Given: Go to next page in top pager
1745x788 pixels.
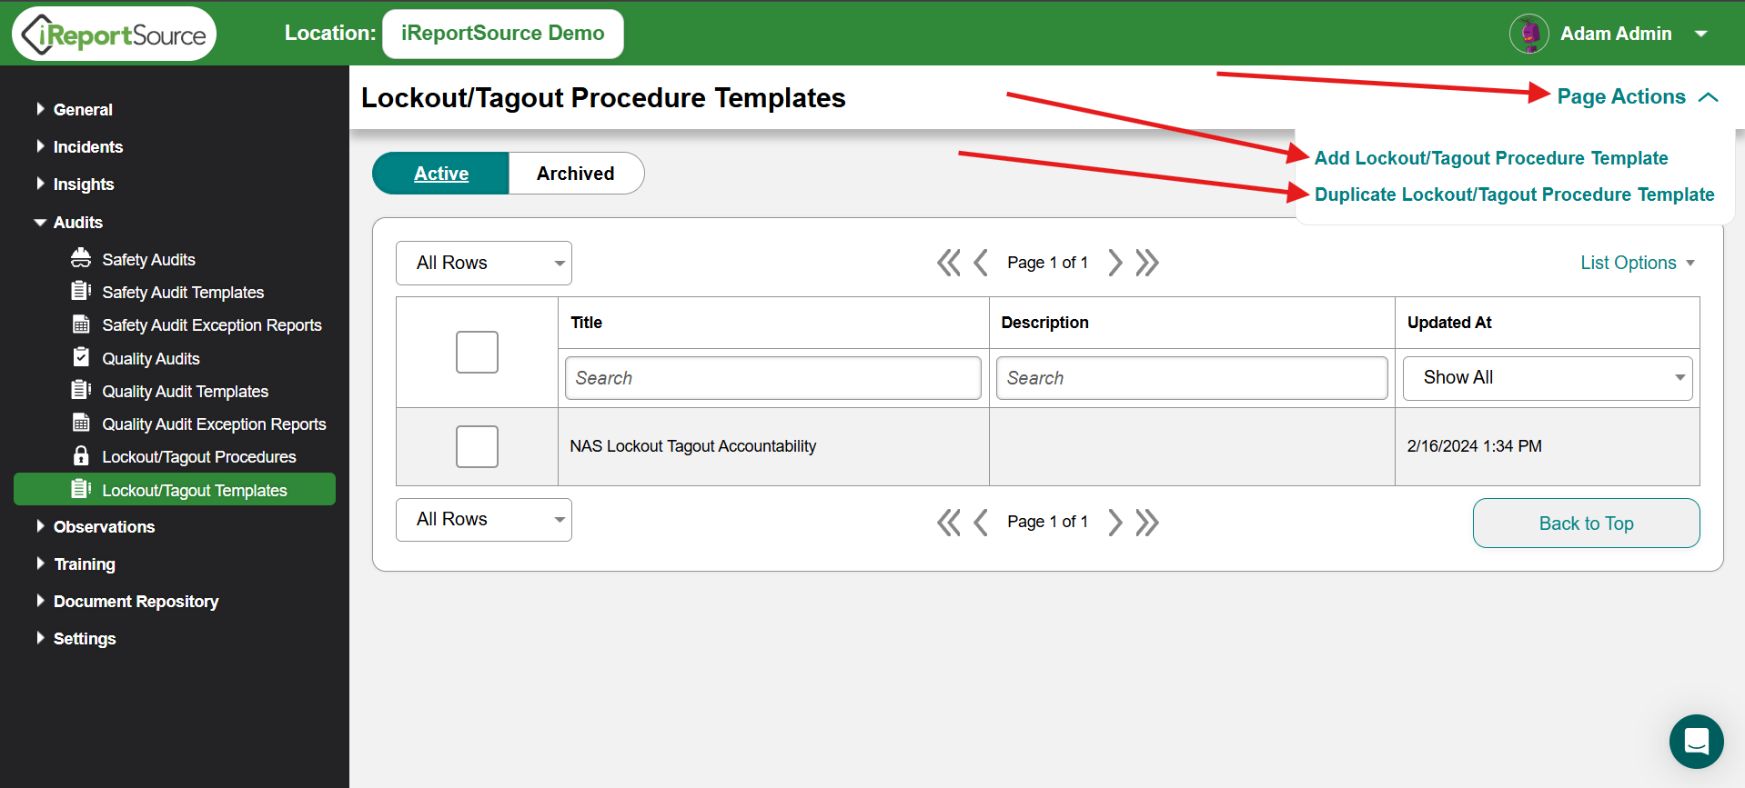Looking at the screenshot, I should 1115,263.
